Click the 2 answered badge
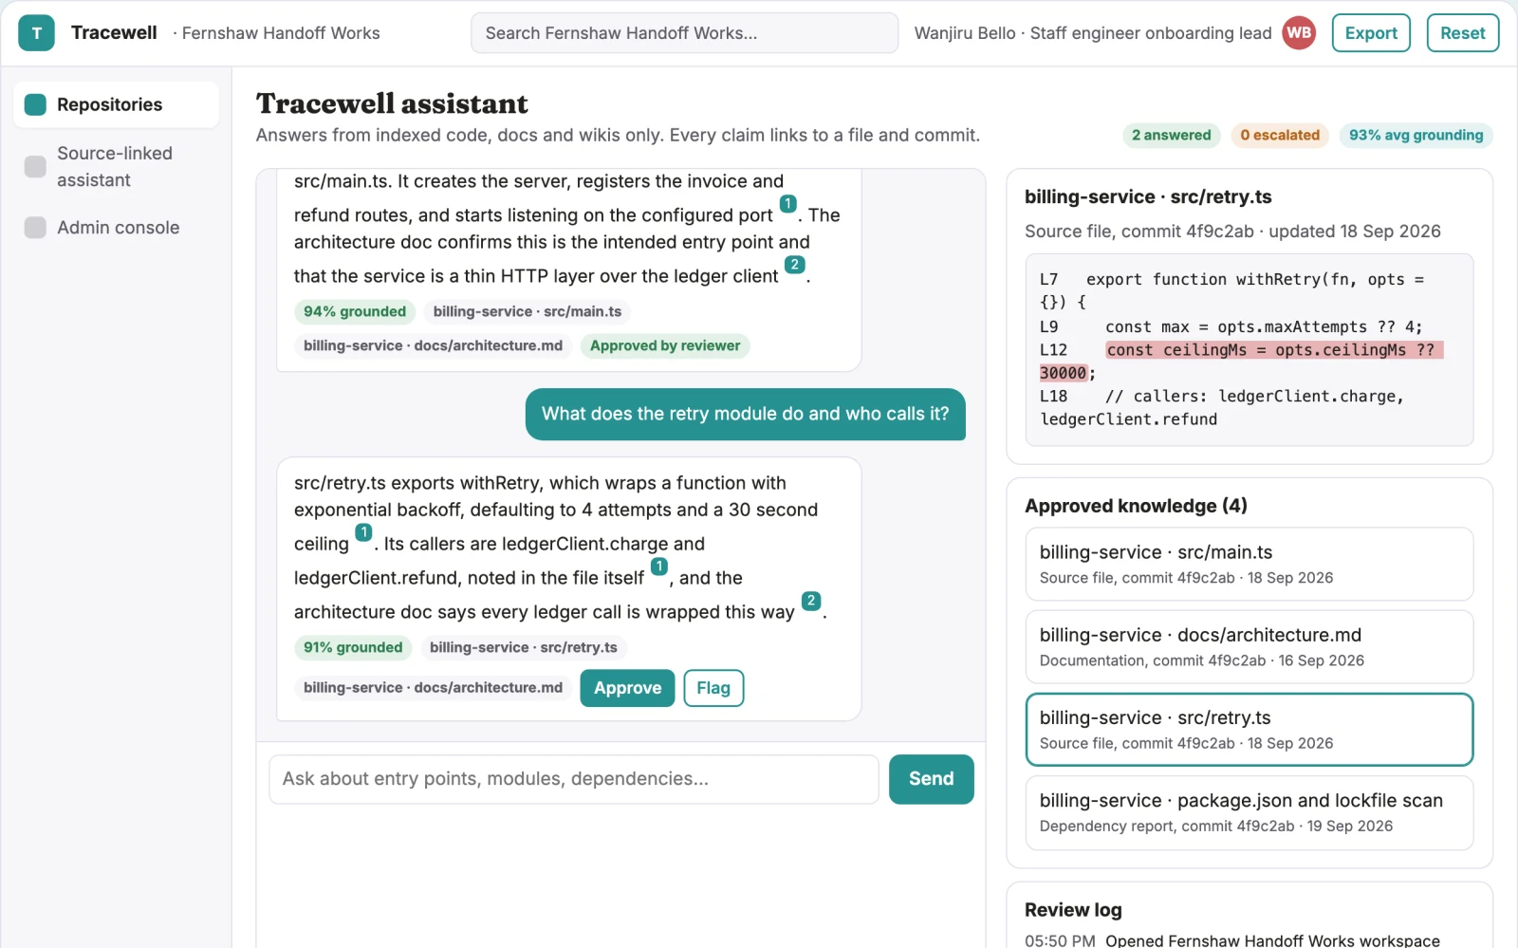Viewport: 1518px width, 948px height. pyautogui.click(x=1171, y=135)
